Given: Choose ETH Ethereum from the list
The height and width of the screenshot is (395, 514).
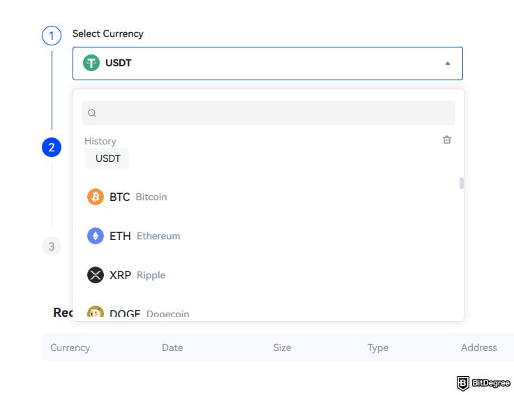Looking at the screenshot, I should (x=268, y=236).
